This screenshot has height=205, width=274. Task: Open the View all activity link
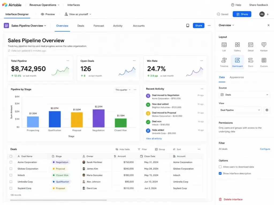154,139
